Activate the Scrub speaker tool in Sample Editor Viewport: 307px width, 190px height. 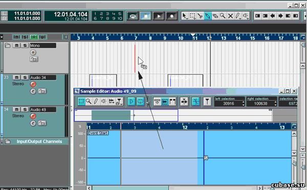point(104,102)
